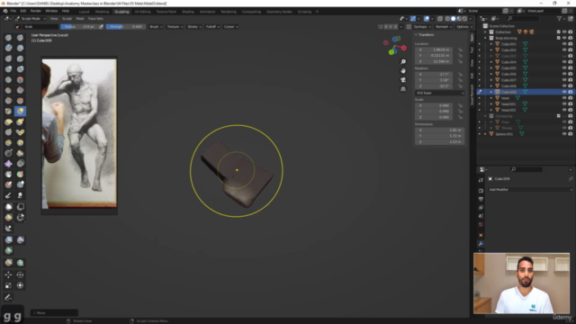This screenshot has height=324, width=576.
Task: Switch to Shading workspace tab
Action: coord(188,12)
